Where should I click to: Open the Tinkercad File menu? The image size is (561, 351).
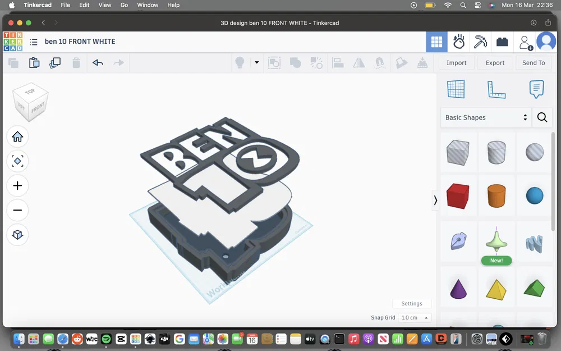point(65,5)
